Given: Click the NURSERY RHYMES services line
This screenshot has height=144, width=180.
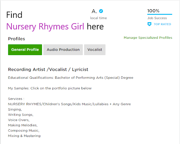Looking at the screenshot, I should click(x=69, y=104).
